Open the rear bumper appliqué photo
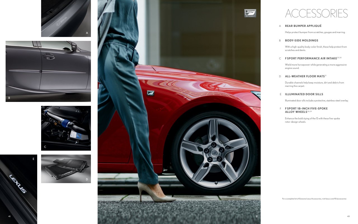 coord(66,18)
